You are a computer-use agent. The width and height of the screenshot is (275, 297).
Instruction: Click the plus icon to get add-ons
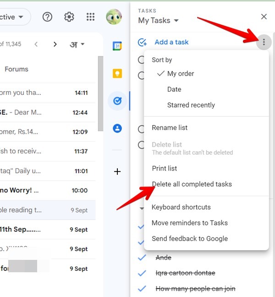click(x=117, y=171)
